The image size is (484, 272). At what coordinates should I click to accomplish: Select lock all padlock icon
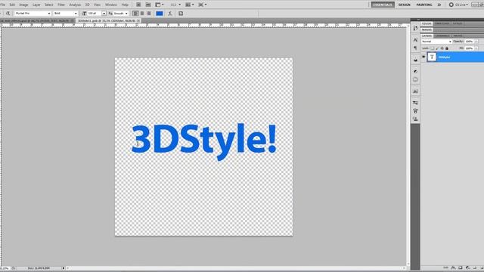click(x=447, y=48)
